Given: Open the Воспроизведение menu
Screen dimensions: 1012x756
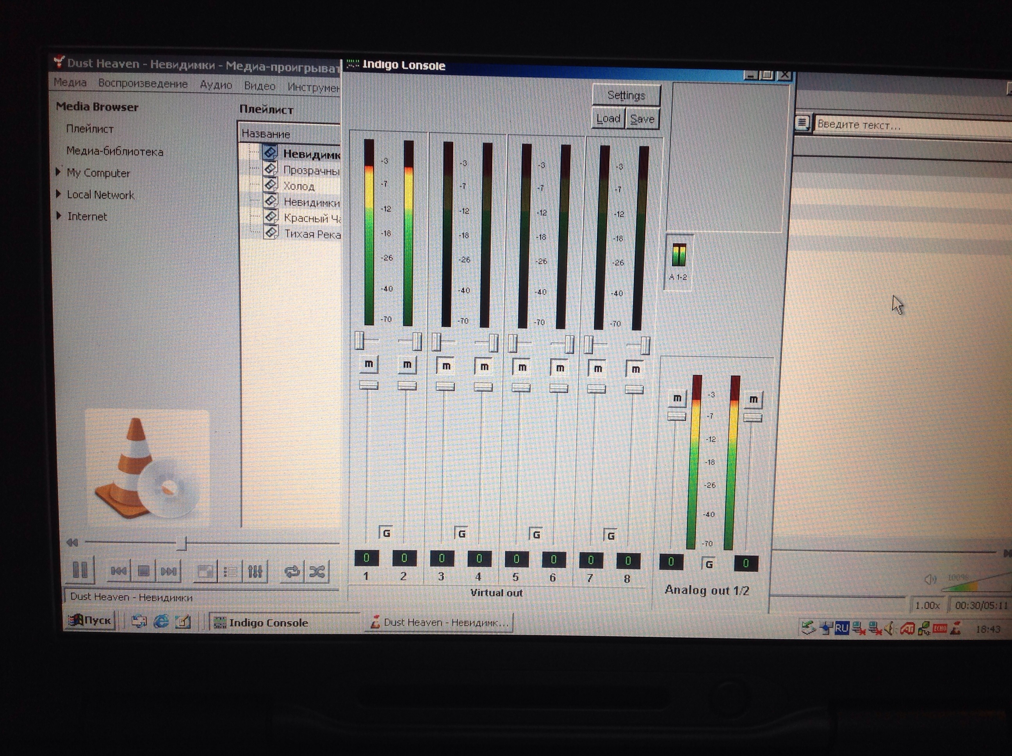Looking at the screenshot, I should click(x=143, y=84).
